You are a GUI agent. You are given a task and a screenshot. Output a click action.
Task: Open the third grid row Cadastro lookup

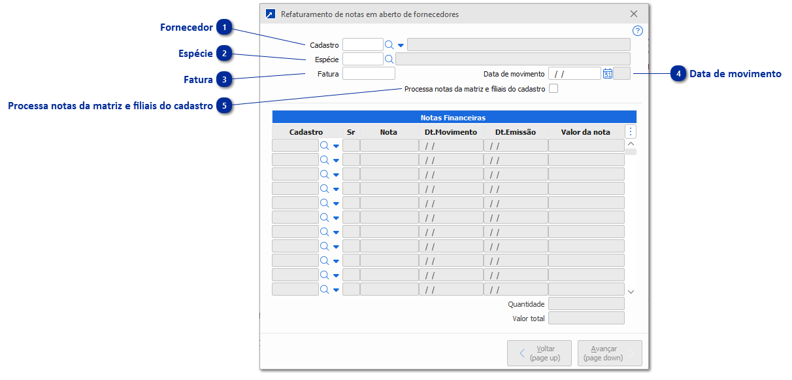coord(325,173)
